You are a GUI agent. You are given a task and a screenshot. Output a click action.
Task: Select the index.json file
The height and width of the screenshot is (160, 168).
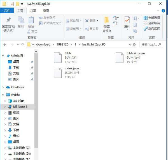click(66, 73)
